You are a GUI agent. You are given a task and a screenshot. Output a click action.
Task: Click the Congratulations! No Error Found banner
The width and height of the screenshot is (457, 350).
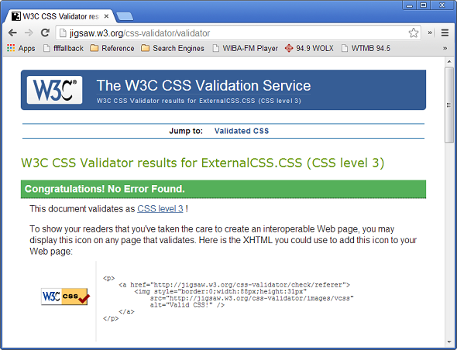(223, 189)
